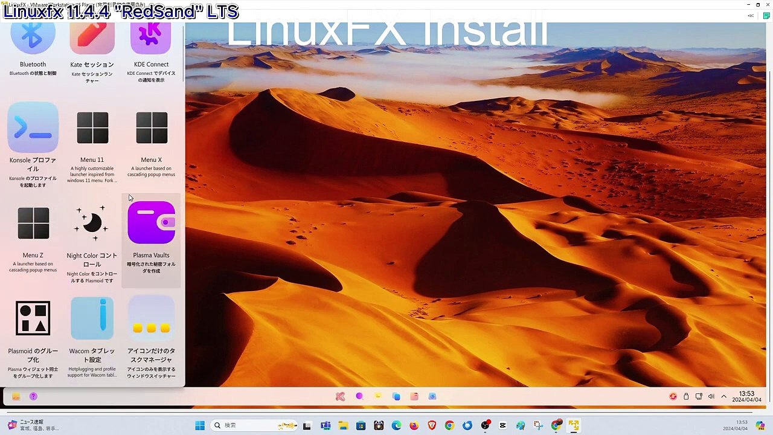This screenshot has width=773, height=435.
Task: Add the Menu X launcher widget
Action: [151, 145]
